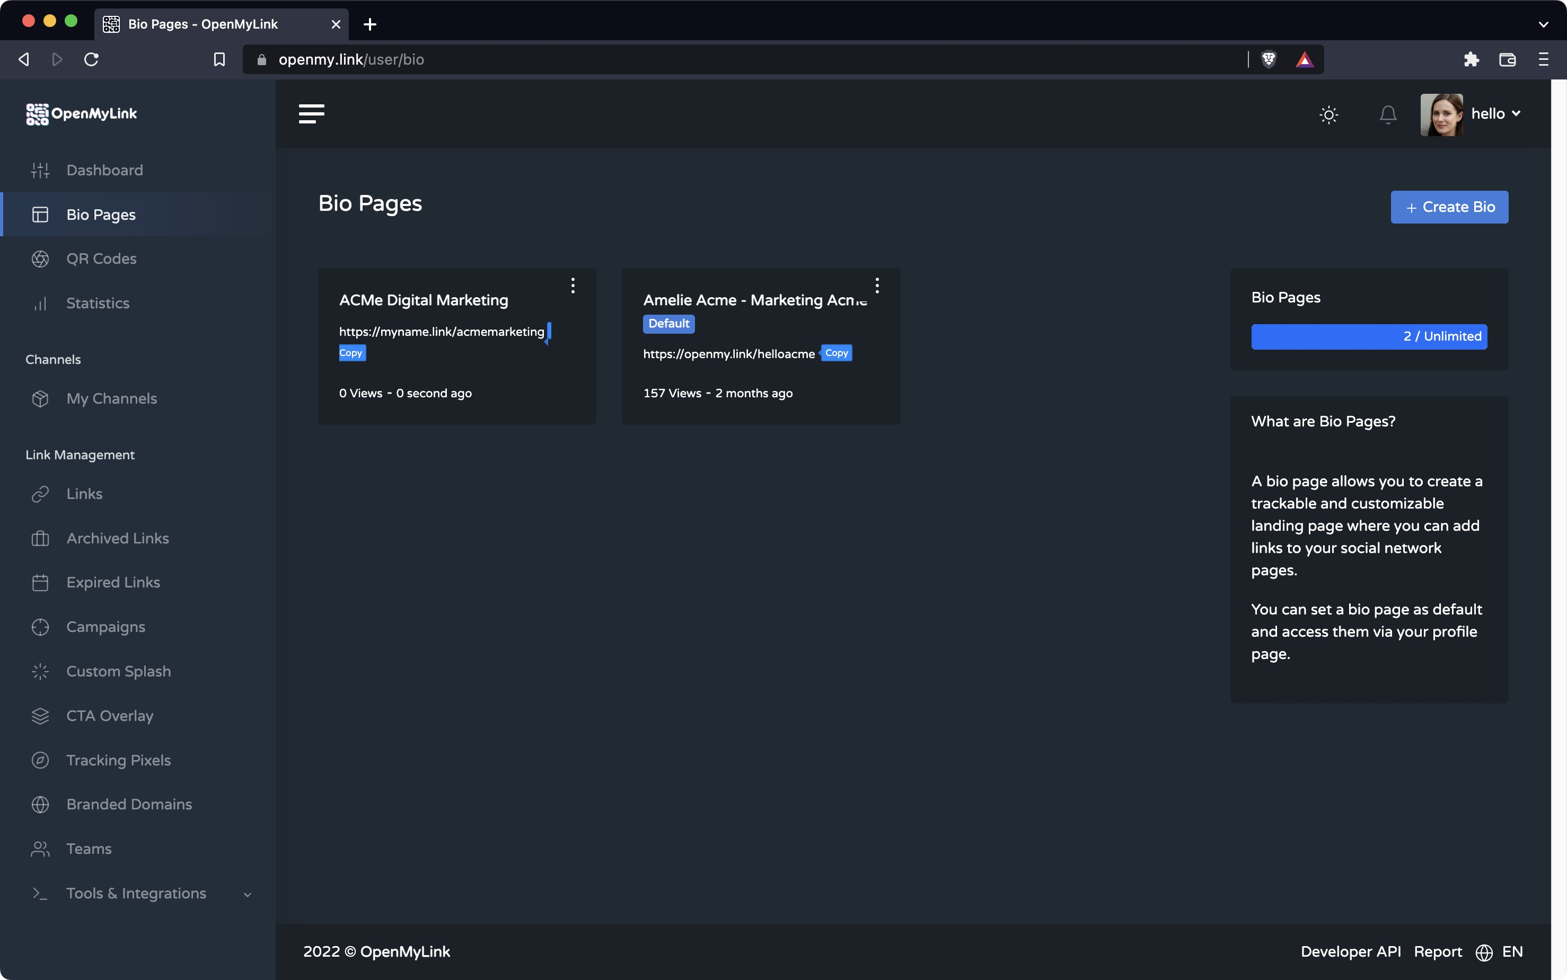Click the Statistics bar chart icon

coord(40,304)
